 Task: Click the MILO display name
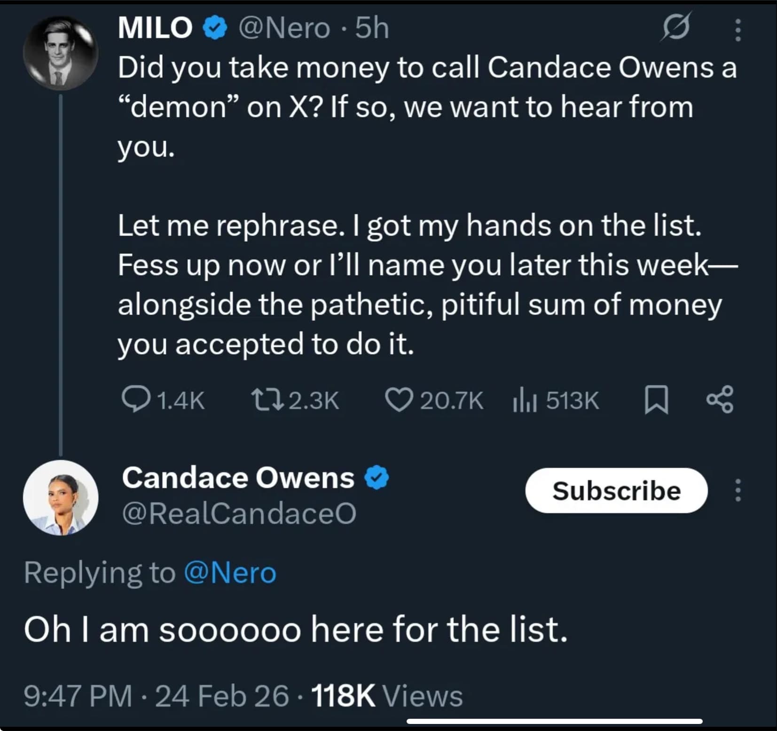155,27
